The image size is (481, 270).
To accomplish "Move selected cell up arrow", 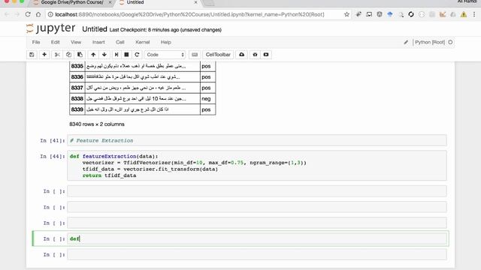I will pyautogui.click(x=93, y=55).
